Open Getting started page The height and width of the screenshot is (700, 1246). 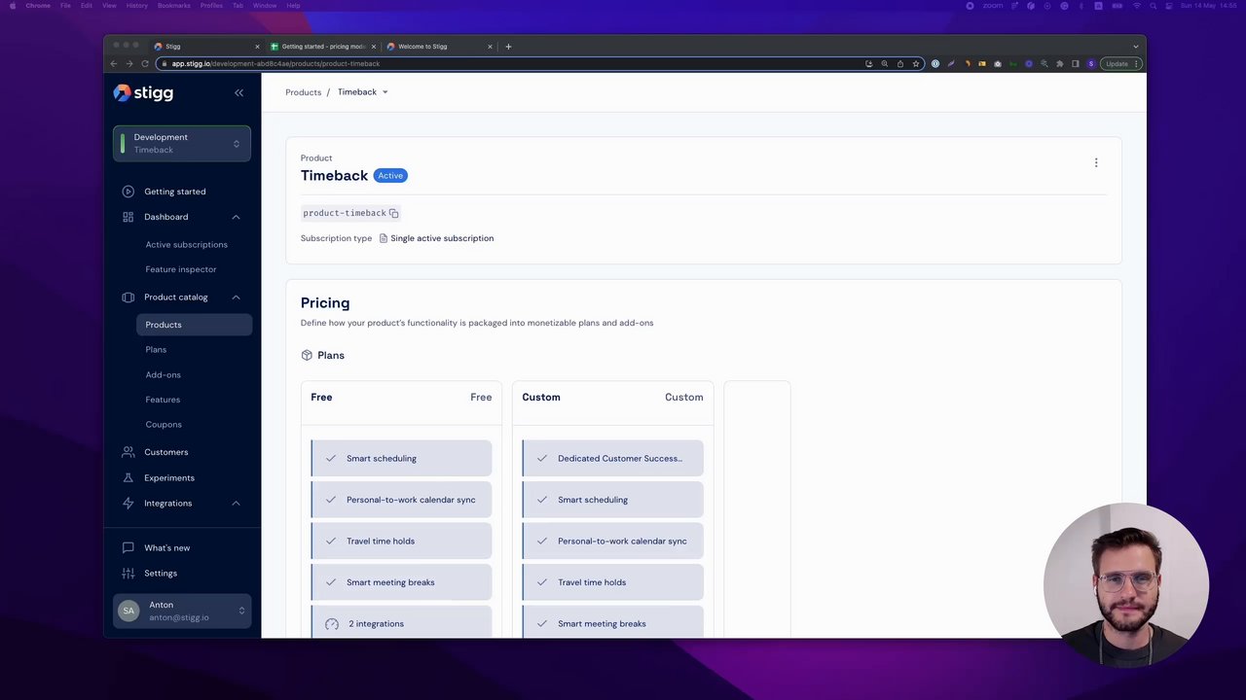point(175,192)
